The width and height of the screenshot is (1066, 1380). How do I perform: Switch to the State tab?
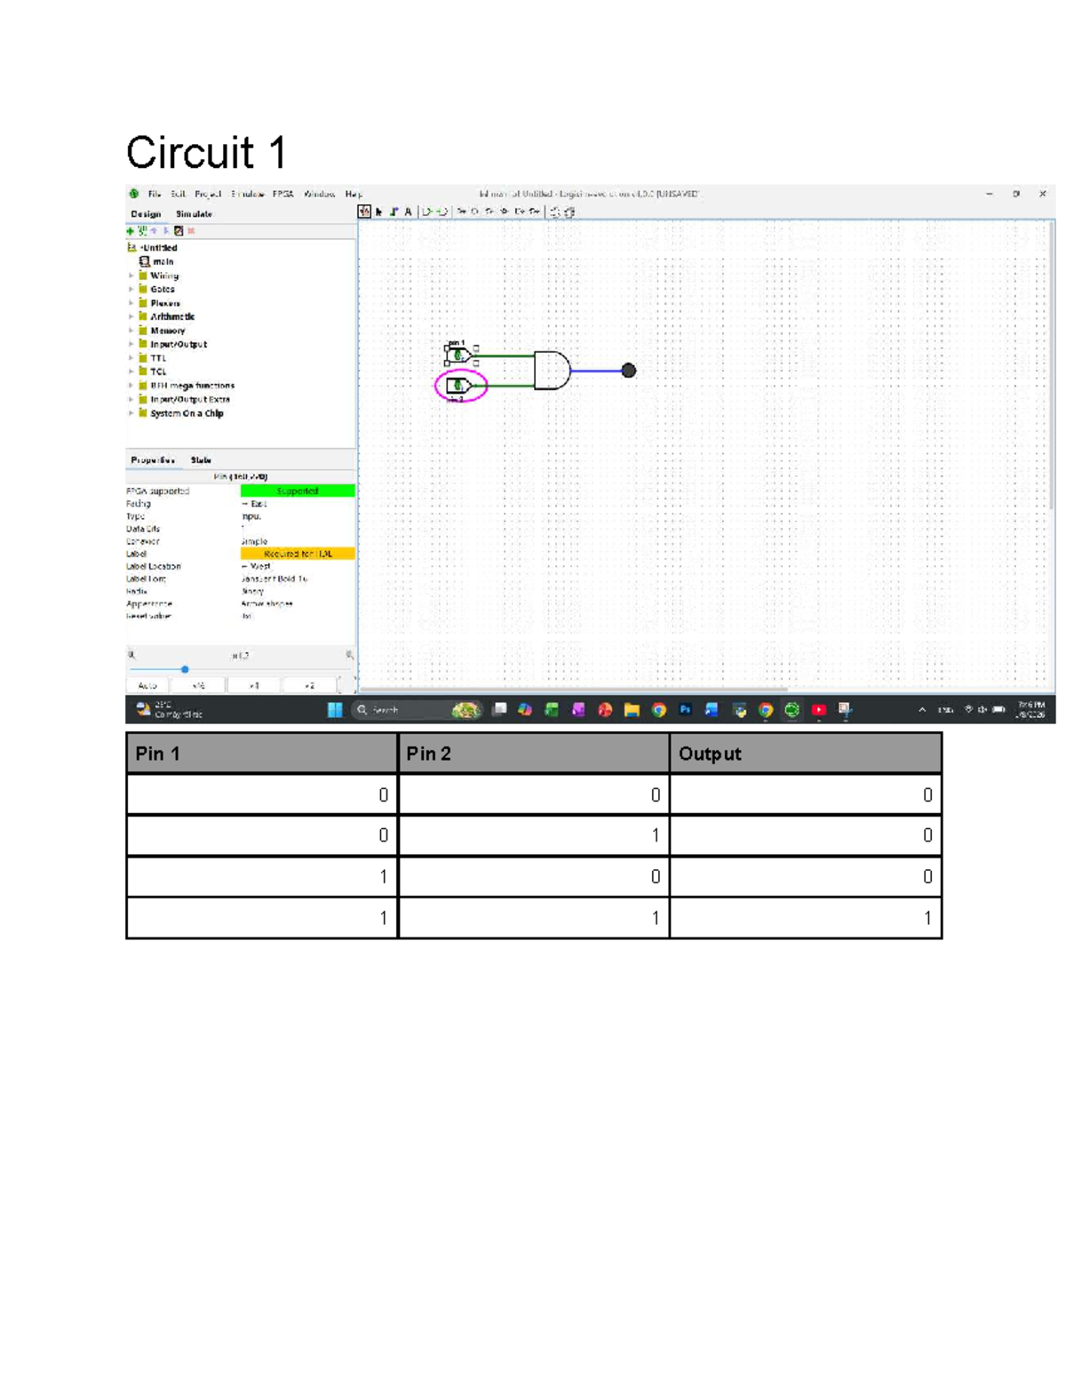pos(201,460)
